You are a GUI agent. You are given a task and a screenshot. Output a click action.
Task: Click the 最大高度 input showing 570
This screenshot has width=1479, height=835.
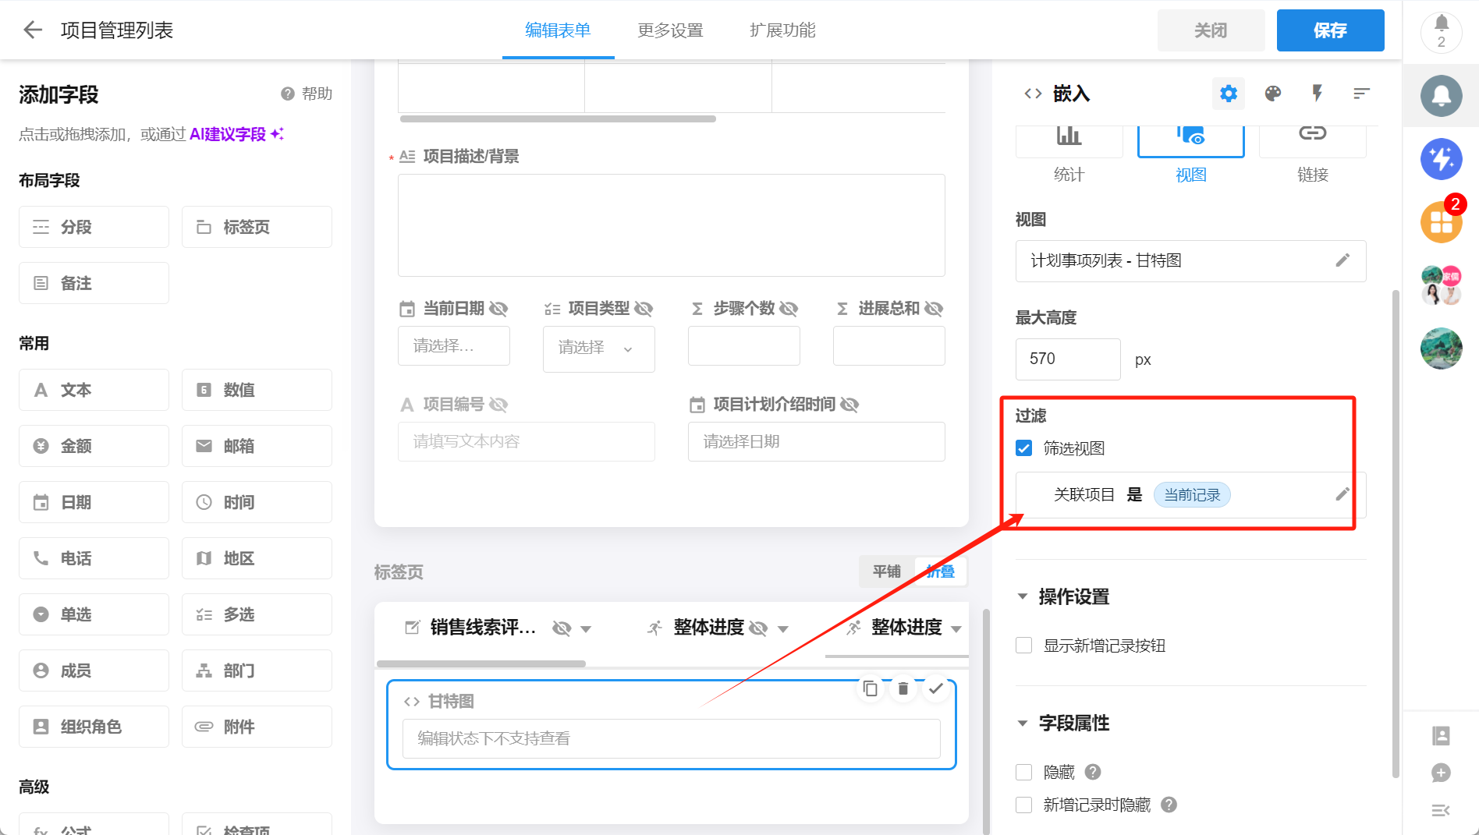(x=1067, y=359)
